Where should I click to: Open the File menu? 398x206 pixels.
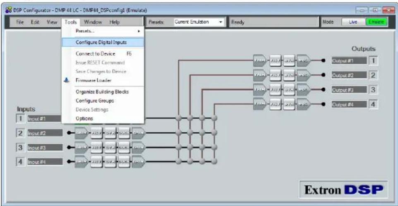pyautogui.click(x=20, y=22)
